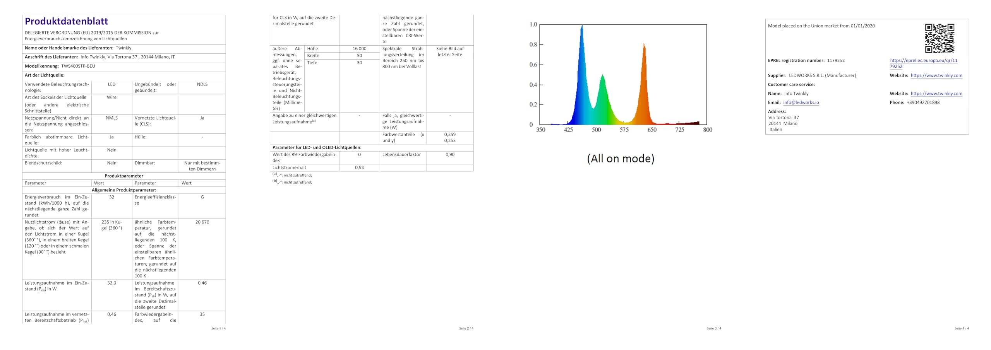991x350 pixels.
Task: Click the socket type value "Wire"
Action: point(111,97)
